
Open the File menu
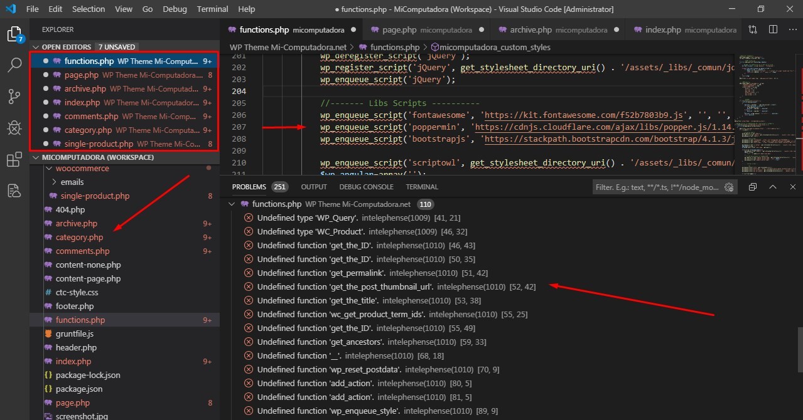point(33,9)
